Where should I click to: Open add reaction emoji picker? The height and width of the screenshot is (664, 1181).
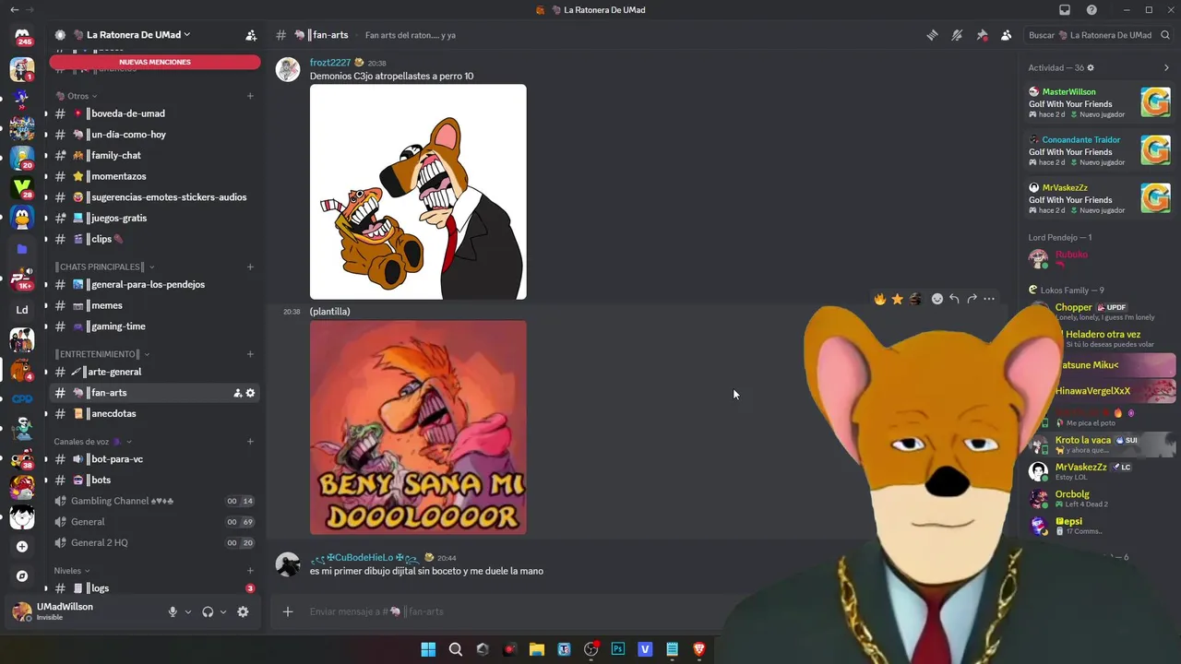click(x=937, y=299)
